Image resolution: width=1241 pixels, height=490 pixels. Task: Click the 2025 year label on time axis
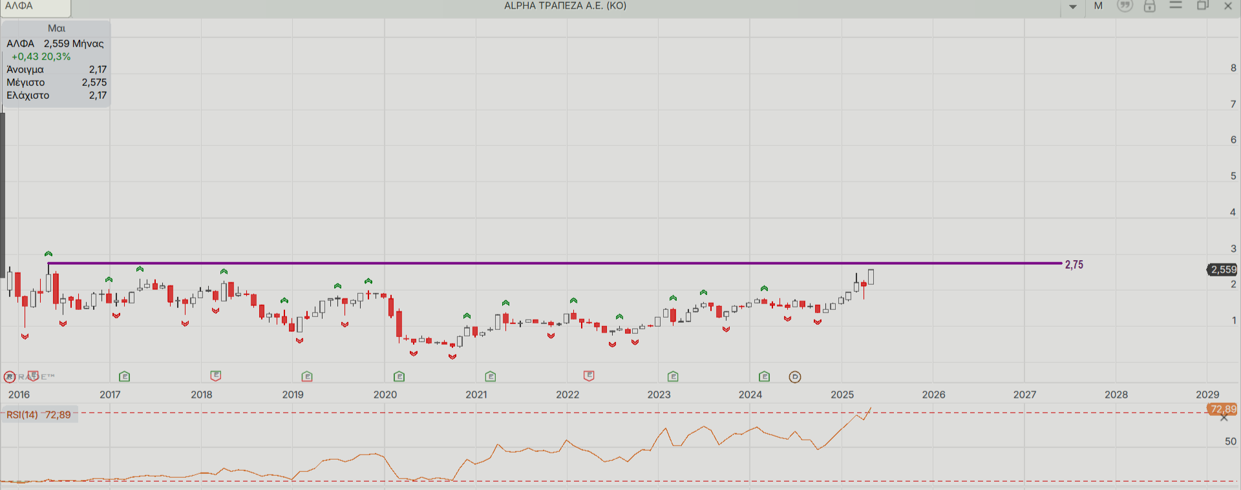pyautogui.click(x=842, y=394)
